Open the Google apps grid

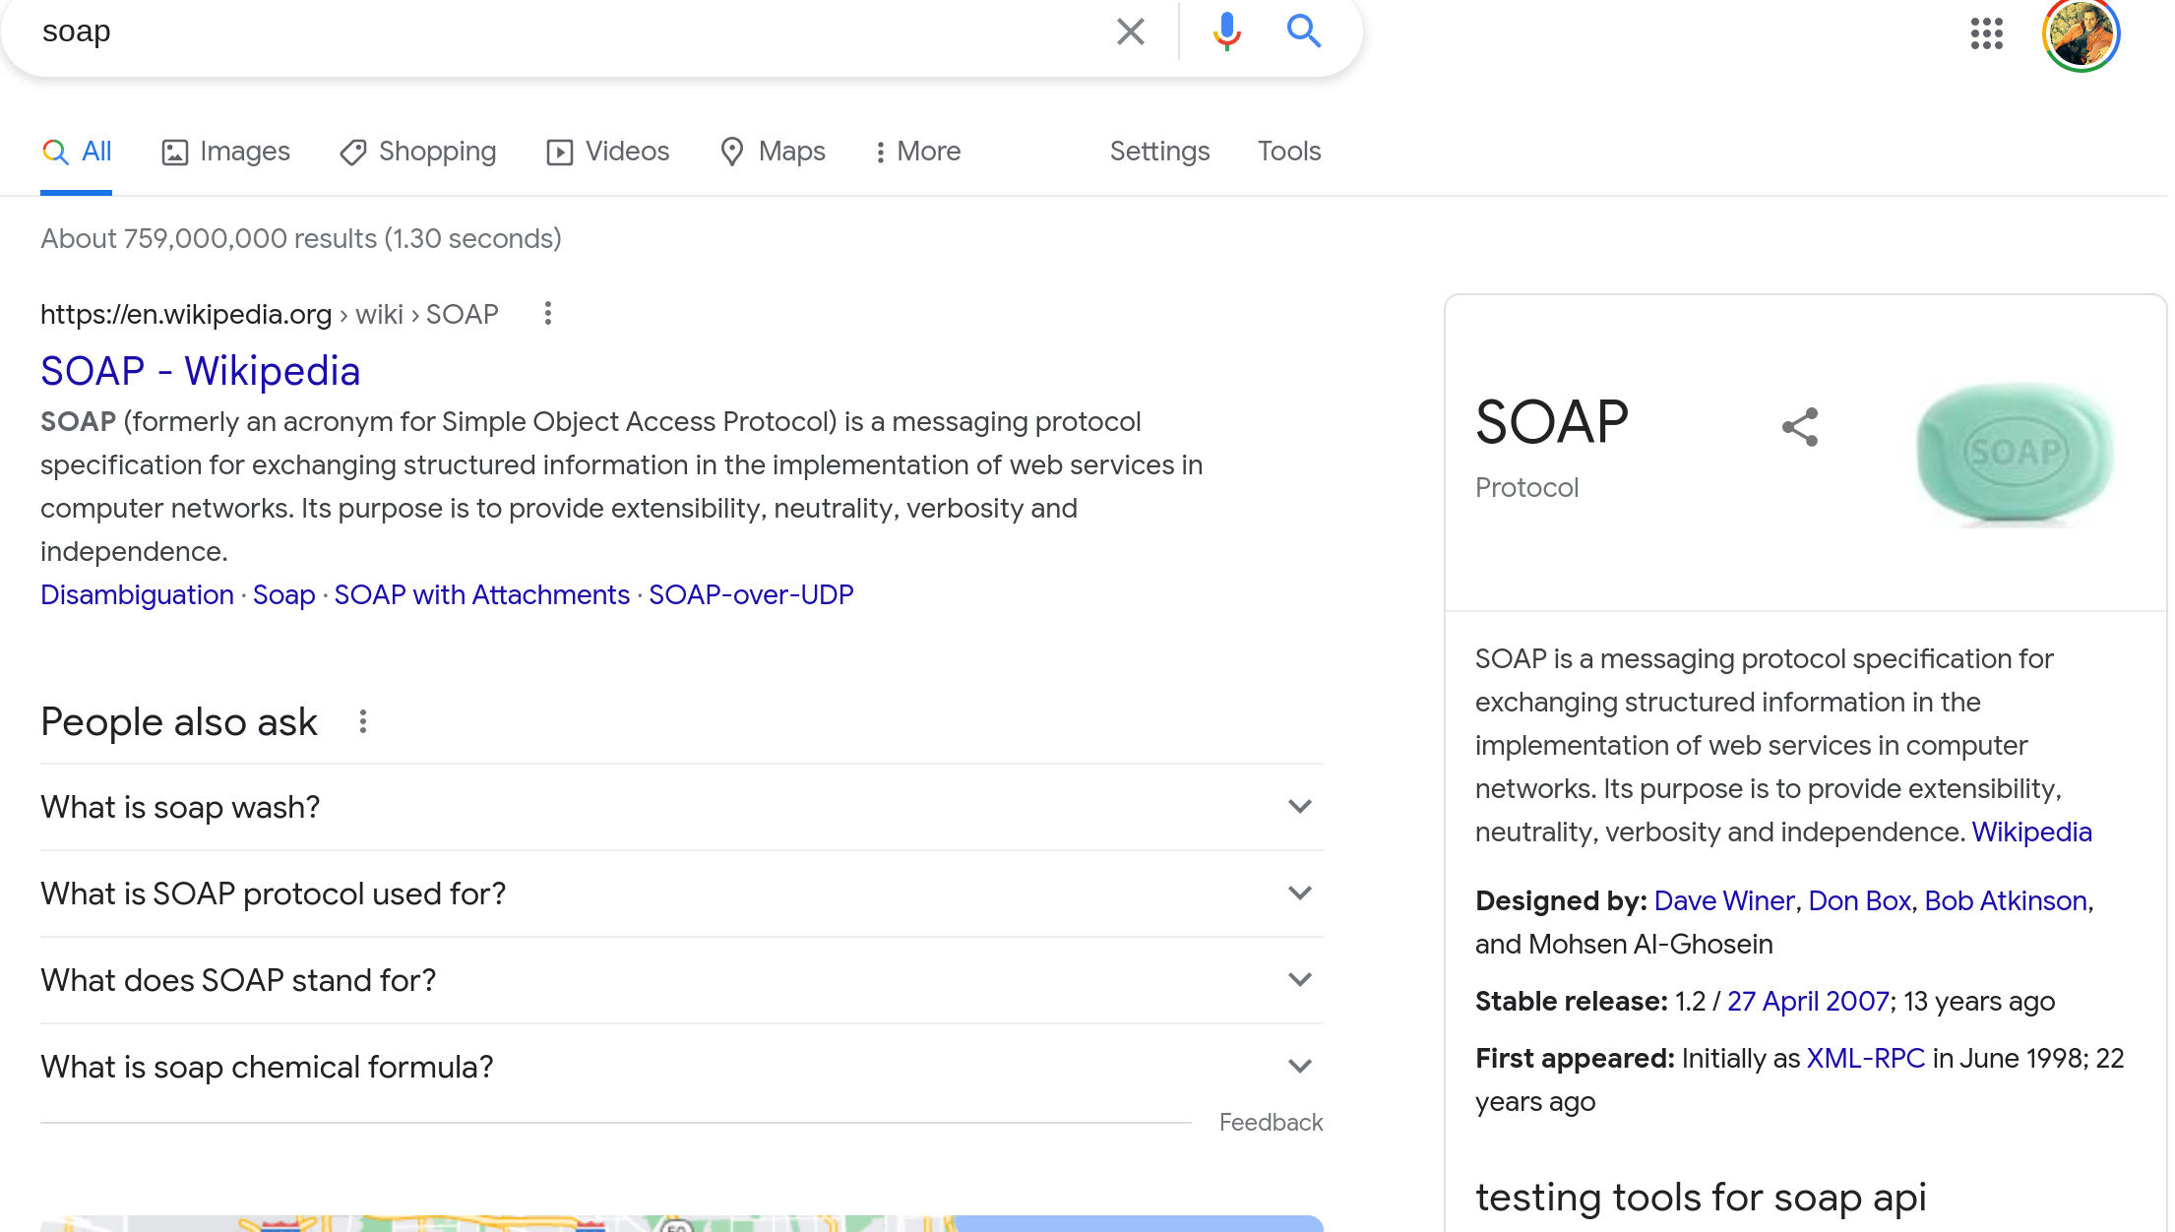point(1986,33)
